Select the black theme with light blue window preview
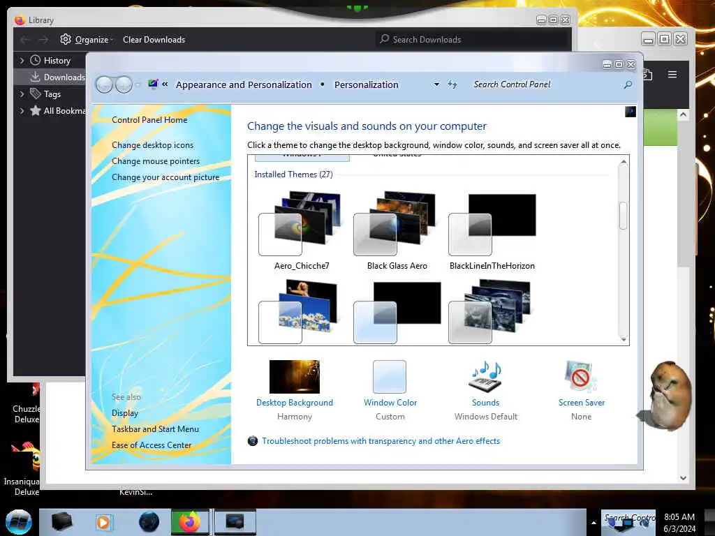 397,312
